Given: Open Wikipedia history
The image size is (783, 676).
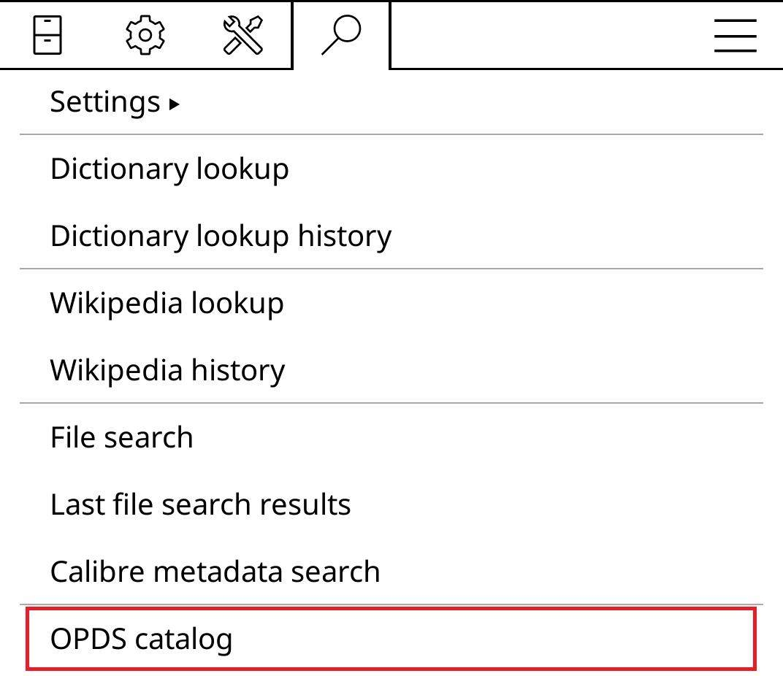Looking at the screenshot, I should click(391, 370).
